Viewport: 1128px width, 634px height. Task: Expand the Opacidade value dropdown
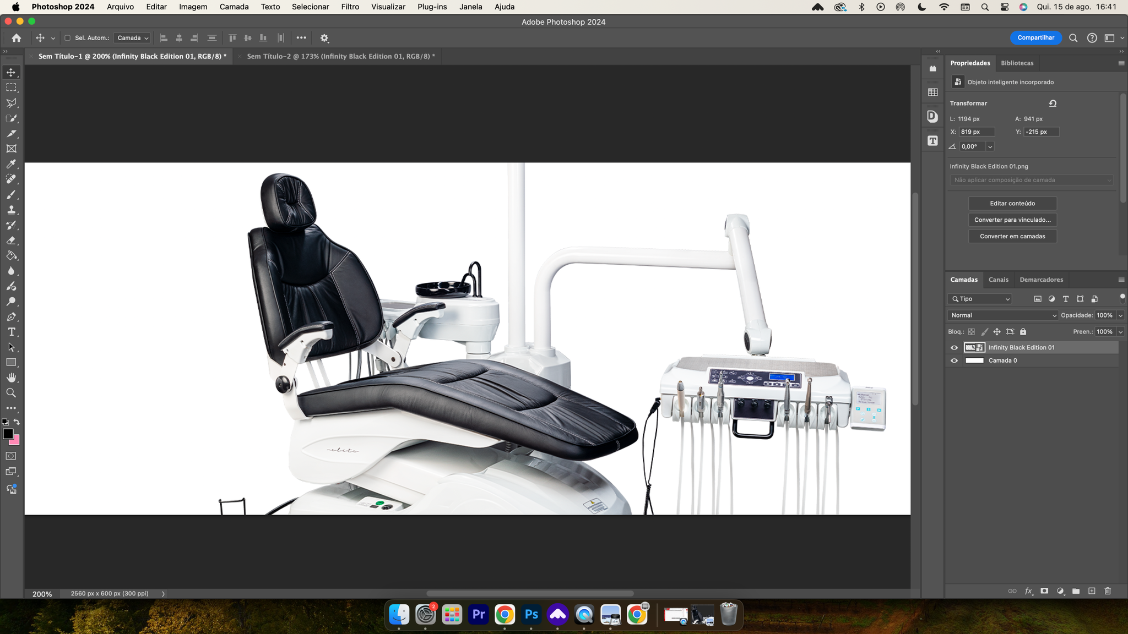click(1119, 315)
